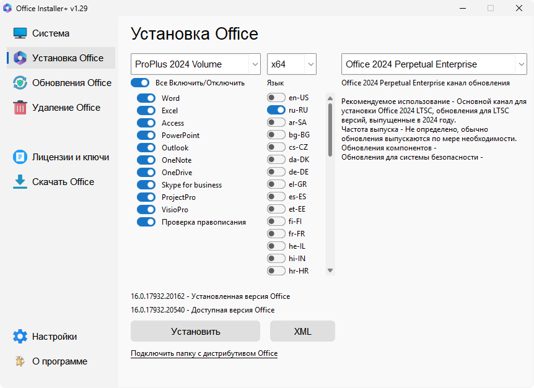Click the gear icon for Настройки
Screen dimensions: 534x388
click(20, 337)
